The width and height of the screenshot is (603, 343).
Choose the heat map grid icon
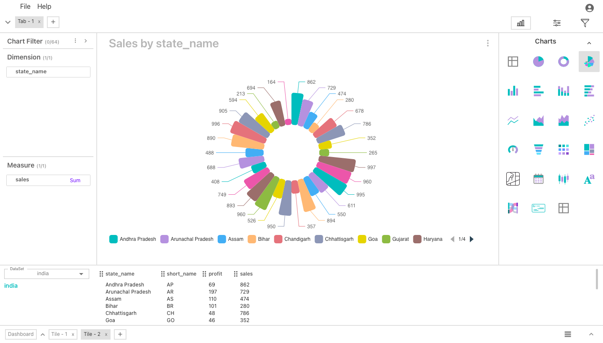pyautogui.click(x=564, y=150)
